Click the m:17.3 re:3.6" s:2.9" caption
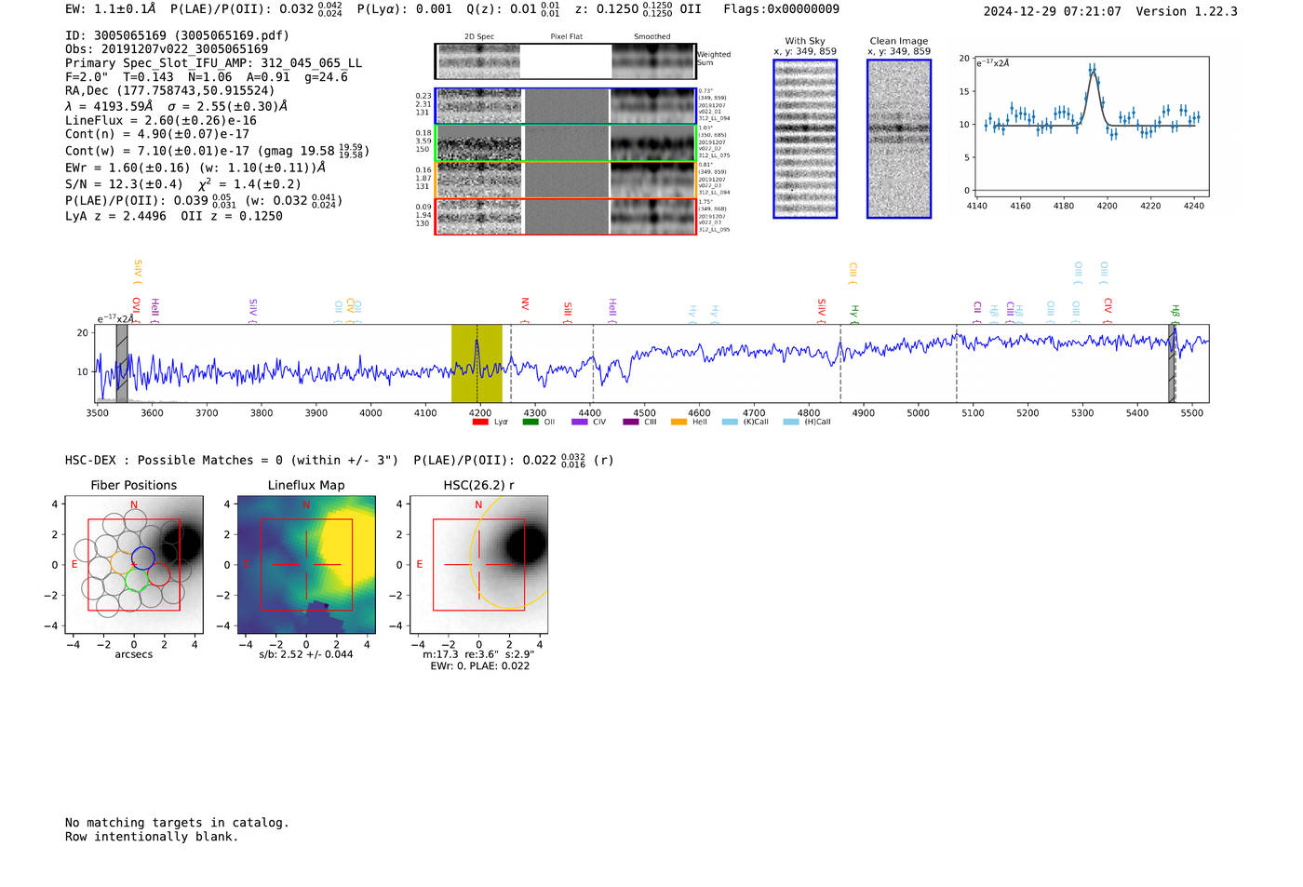 (x=478, y=654)
